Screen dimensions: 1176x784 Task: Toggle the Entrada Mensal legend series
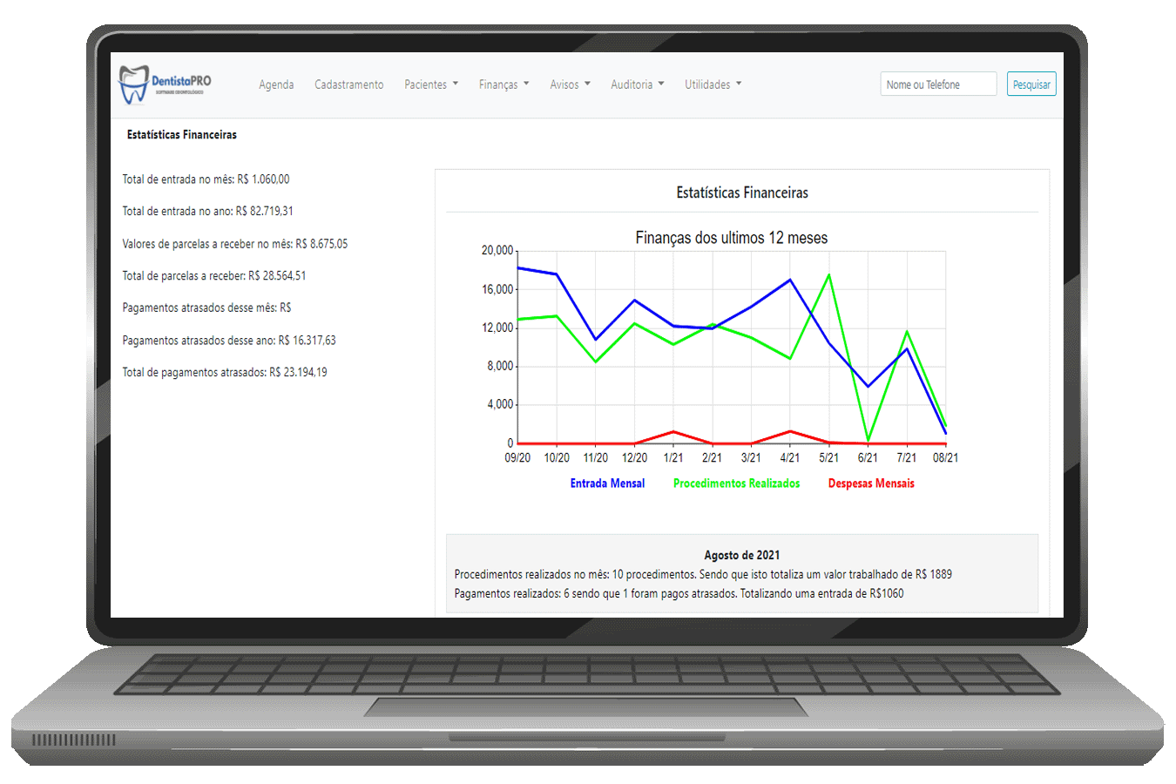607,483
